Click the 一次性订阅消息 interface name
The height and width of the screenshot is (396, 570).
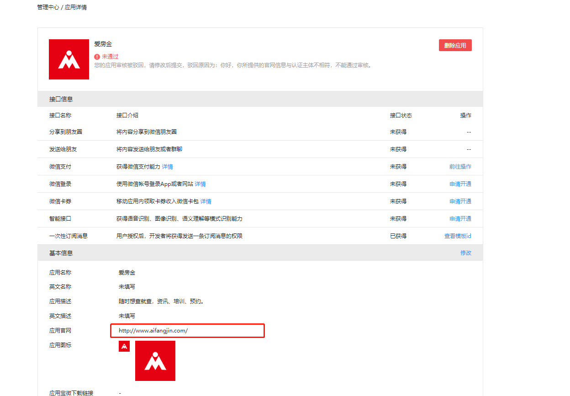(69, 236)
